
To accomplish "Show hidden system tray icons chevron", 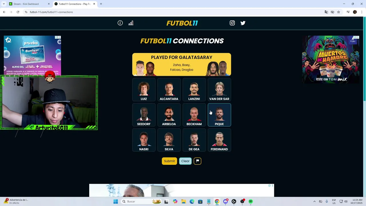I will tap(315, 201).
